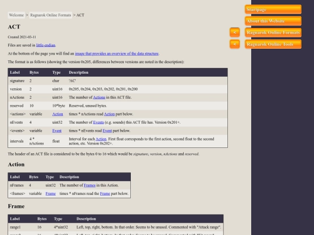
Task: Follow the data structure overview image link
Action: pyautogui.click(x=117, y=53)
